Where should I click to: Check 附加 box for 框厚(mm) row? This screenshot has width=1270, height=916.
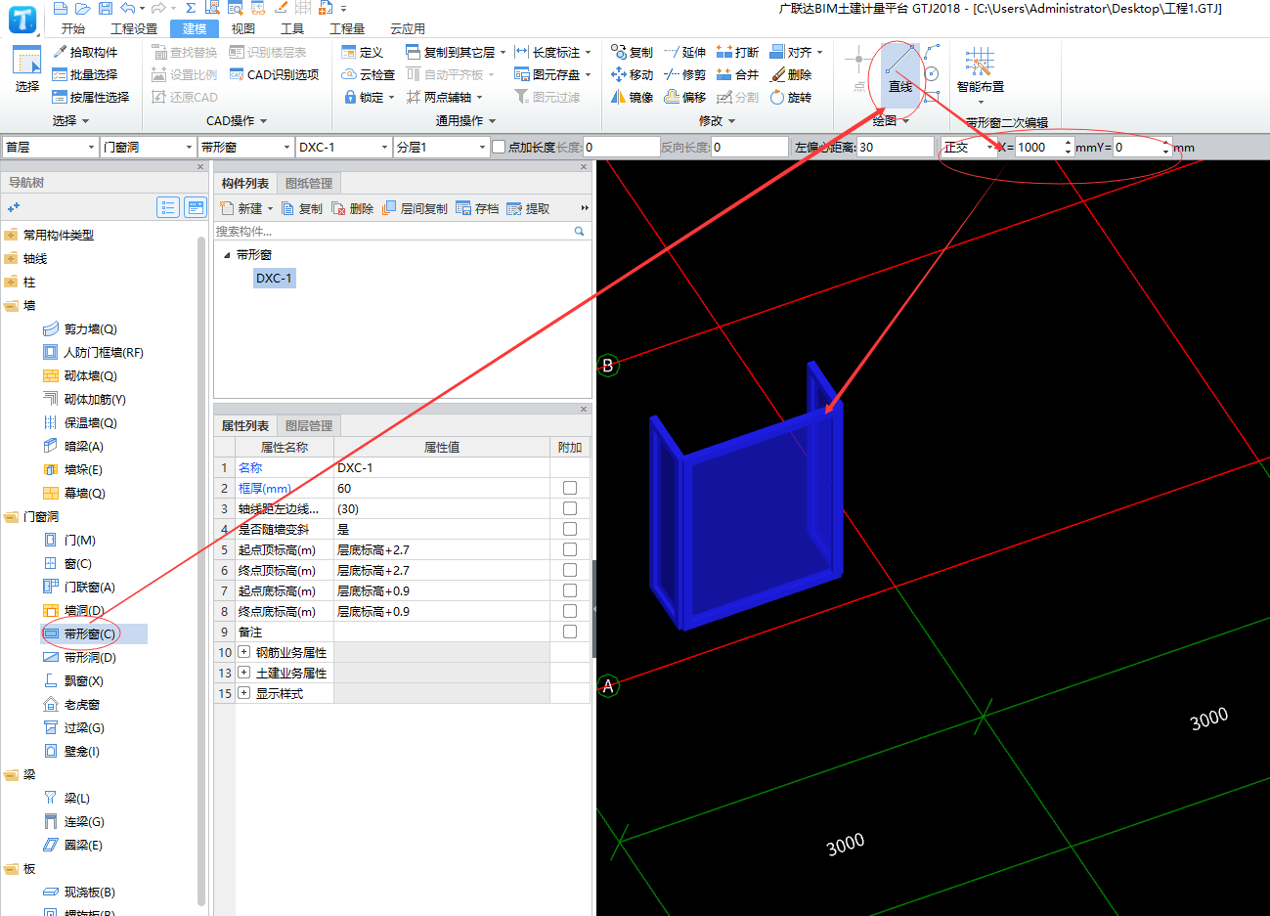tap(570, 488)
